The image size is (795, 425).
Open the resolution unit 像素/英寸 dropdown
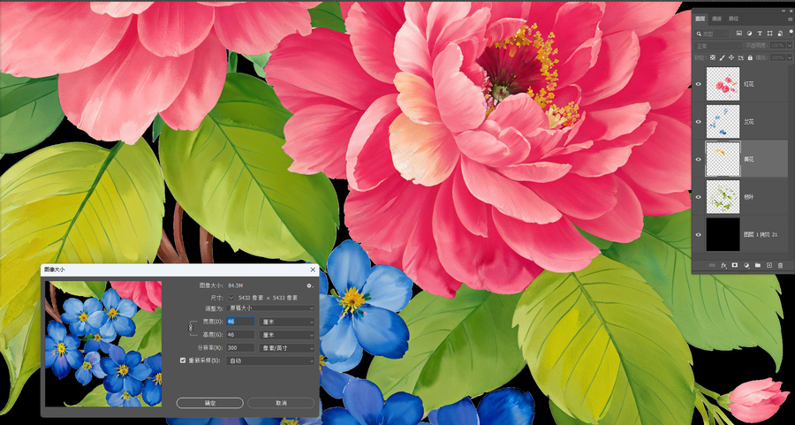(x=287, y=348)
